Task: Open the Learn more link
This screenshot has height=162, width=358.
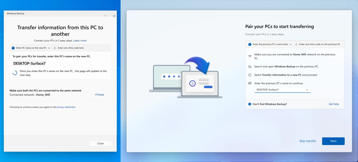Action: click(80, 40)
